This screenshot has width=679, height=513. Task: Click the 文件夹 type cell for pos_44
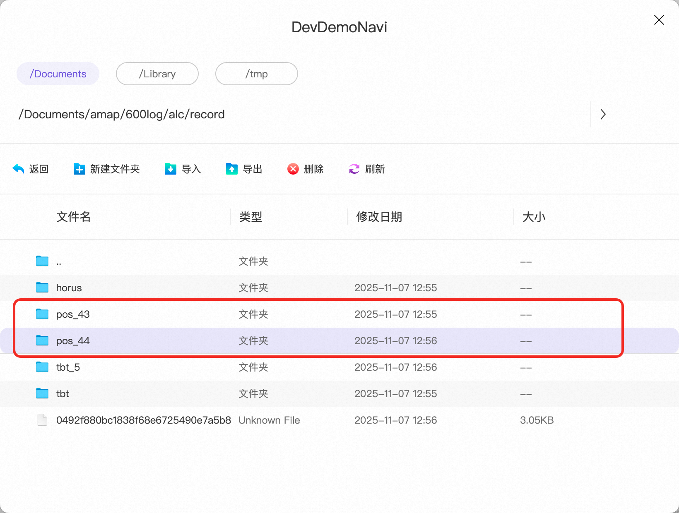pyautogui.click(x=253, y=340)
